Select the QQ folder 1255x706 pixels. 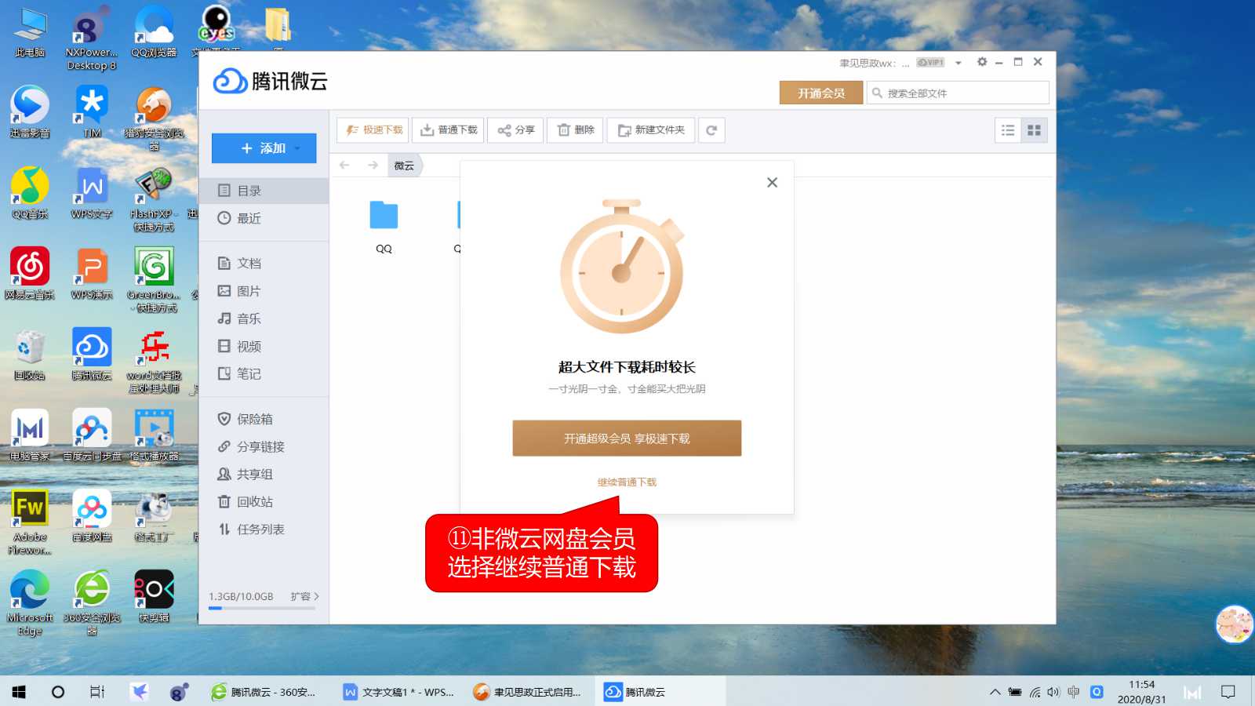(384, 226)
